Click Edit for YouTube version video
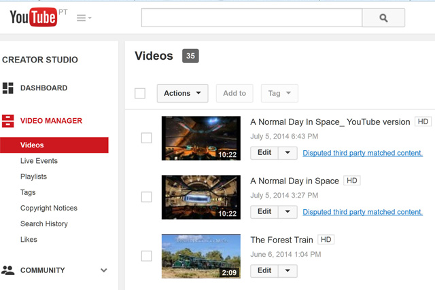435x290 pixels. click(x=264, y=153)
